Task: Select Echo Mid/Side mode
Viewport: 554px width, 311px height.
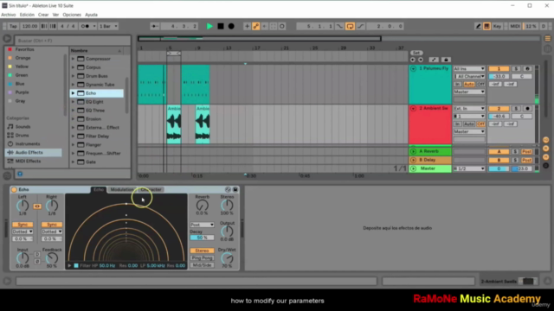Action: [202, 265]
